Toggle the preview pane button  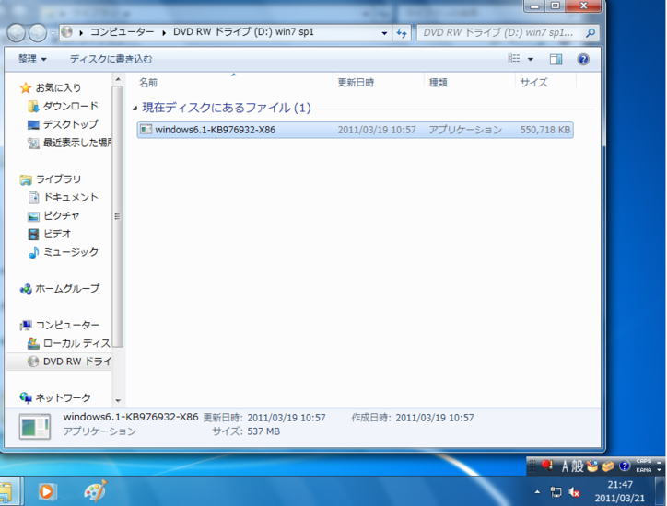pos(556,59)
